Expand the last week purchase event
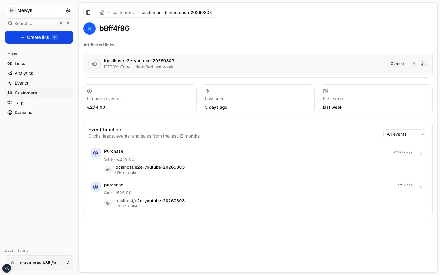440x275 pixels. (x=421, y=187)
